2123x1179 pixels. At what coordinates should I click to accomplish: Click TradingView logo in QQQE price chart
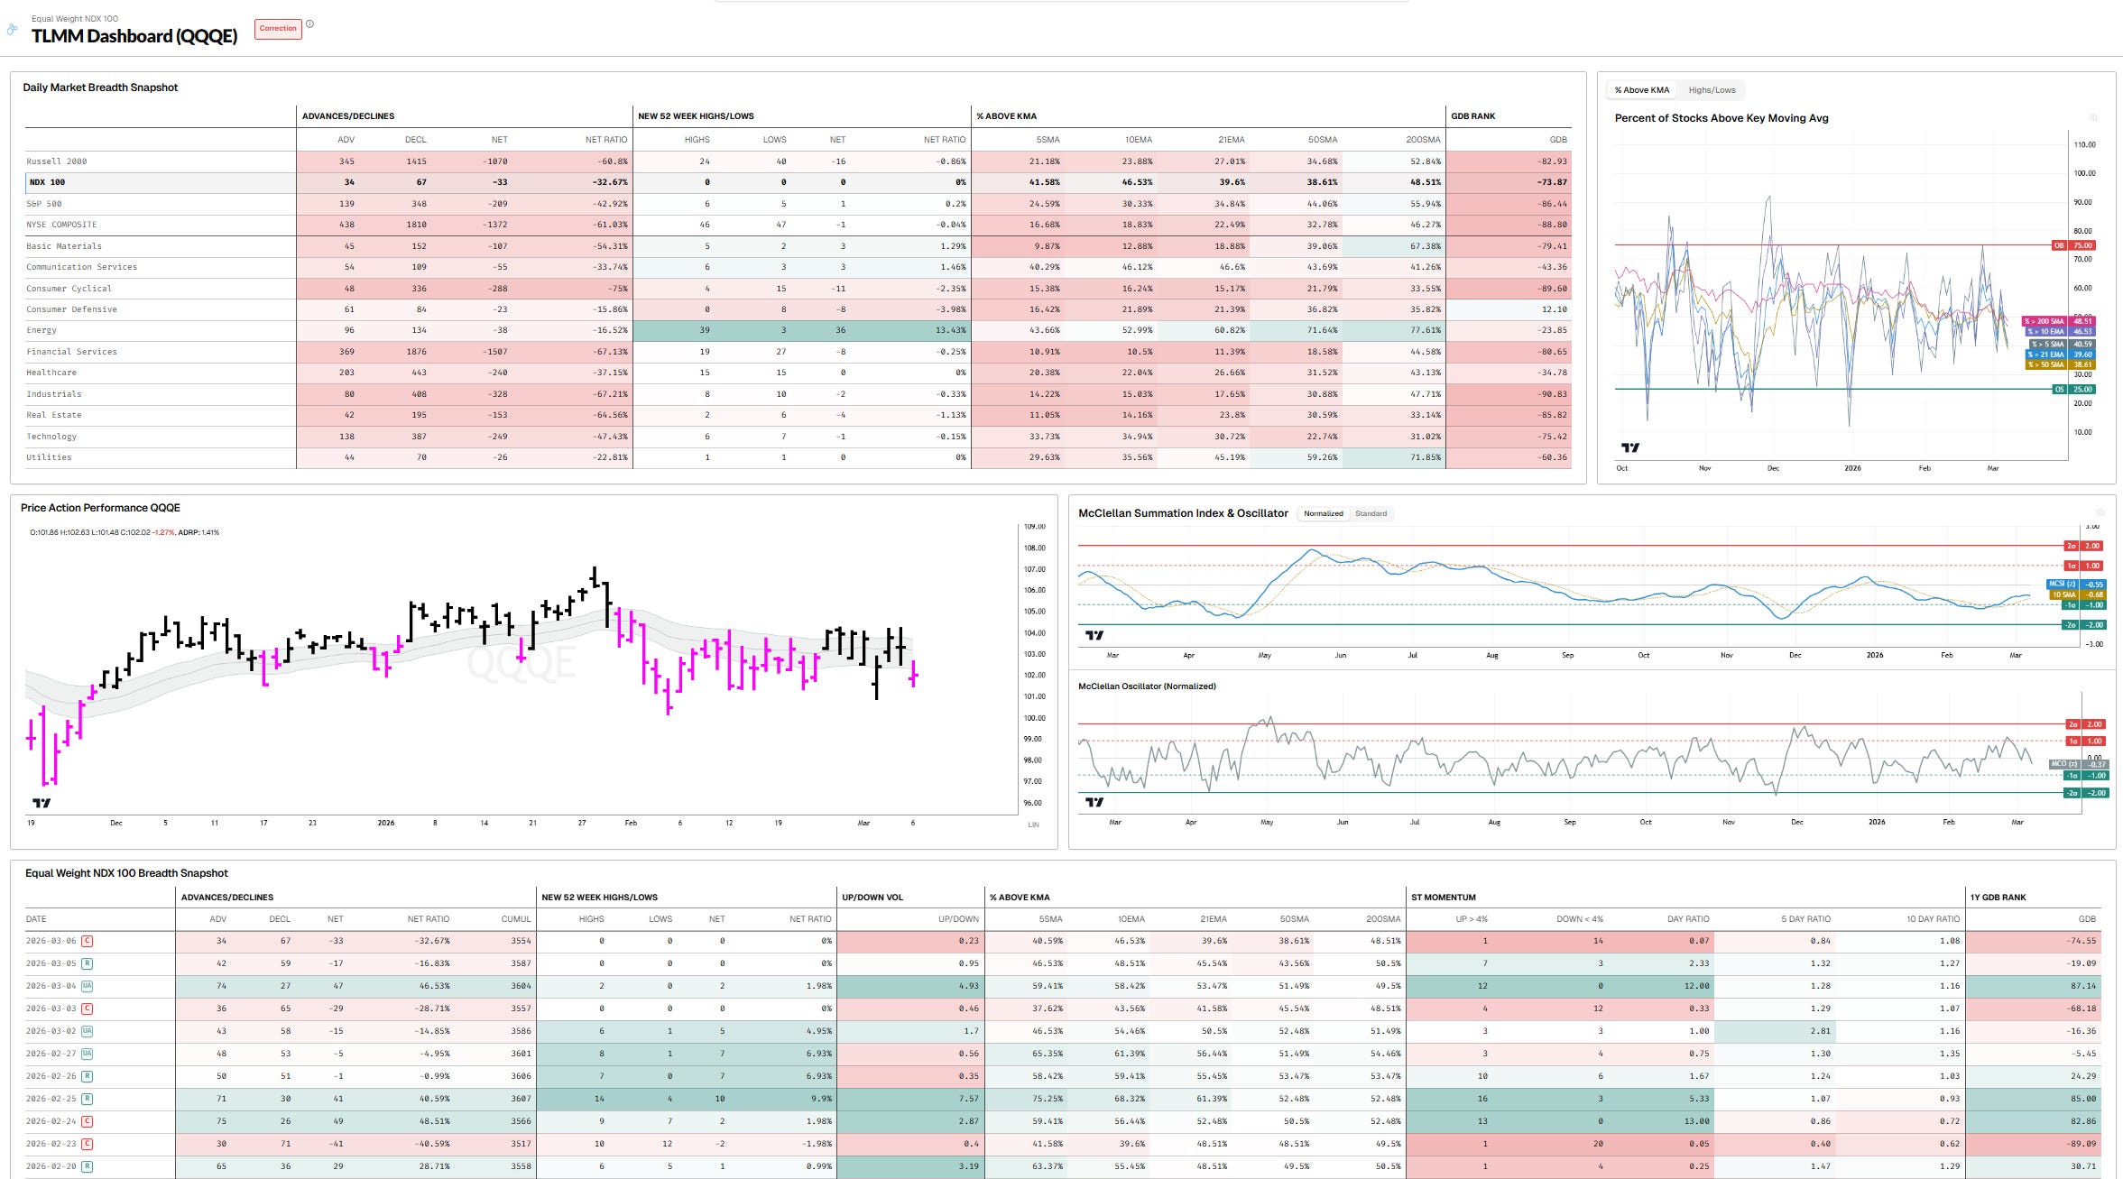42,803
